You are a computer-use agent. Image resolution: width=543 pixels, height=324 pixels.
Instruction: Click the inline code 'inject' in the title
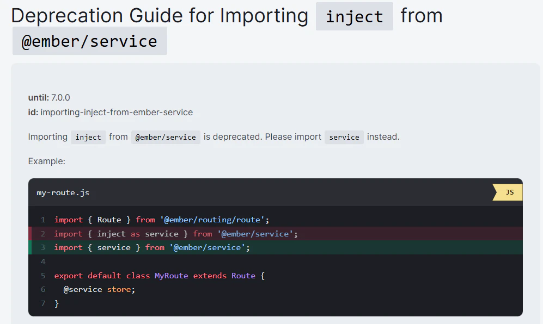point(354,16)
